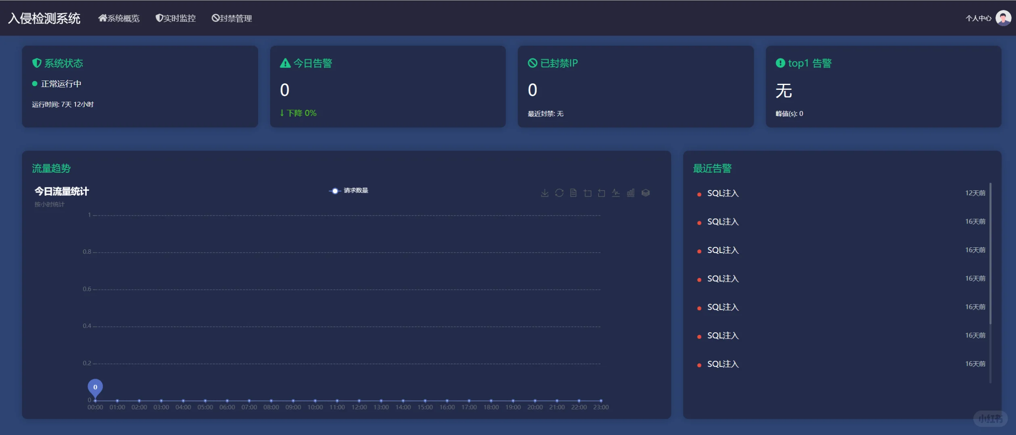Restore the chart zoom to default
Image resolution: width=1016 pixels, height=435 pixels.
601,193
